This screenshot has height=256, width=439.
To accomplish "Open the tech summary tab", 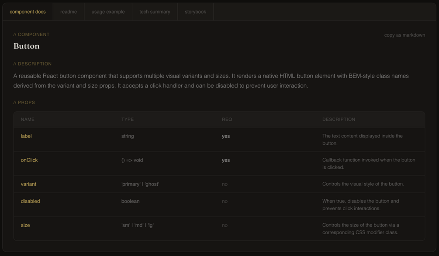I will (155, 12).
